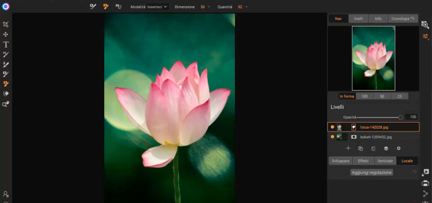Click the Dimensione value 30
This screenshot has width=432, height=203.
[x=203, y=7]
